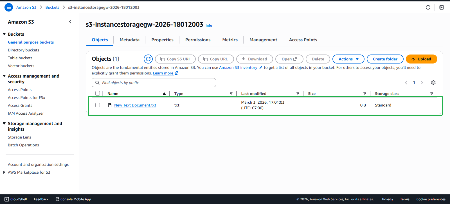Click the Download button
The height and width of the screenshot is (204, 450).
255,59
